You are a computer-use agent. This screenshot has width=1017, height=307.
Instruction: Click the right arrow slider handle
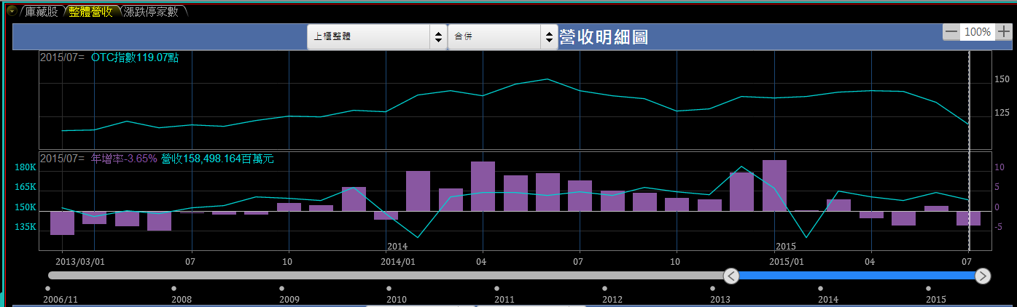983,276
